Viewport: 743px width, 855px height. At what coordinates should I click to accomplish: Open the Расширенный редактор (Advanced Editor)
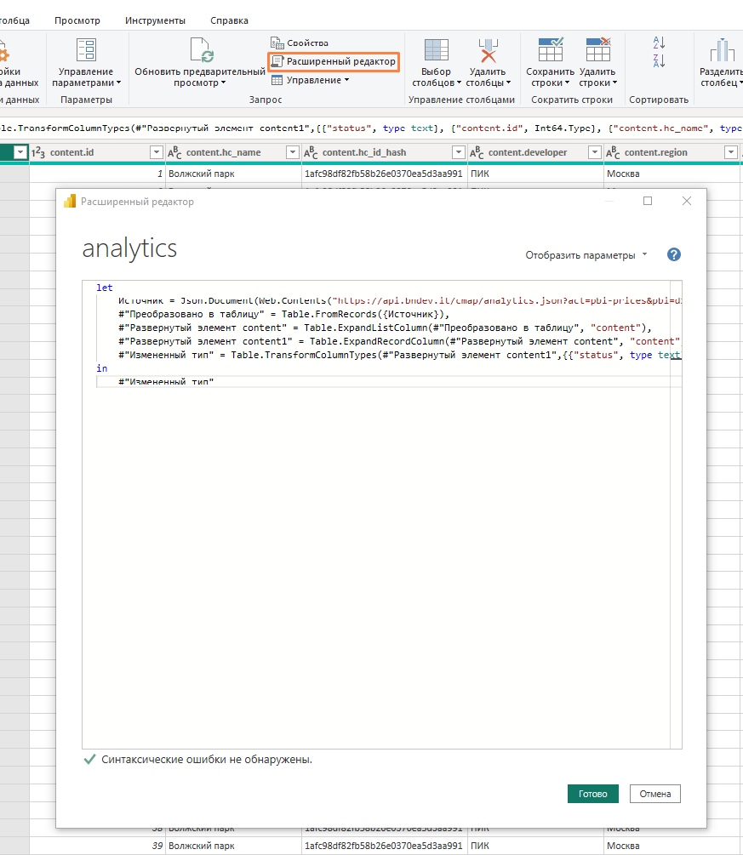coord(334,61)
